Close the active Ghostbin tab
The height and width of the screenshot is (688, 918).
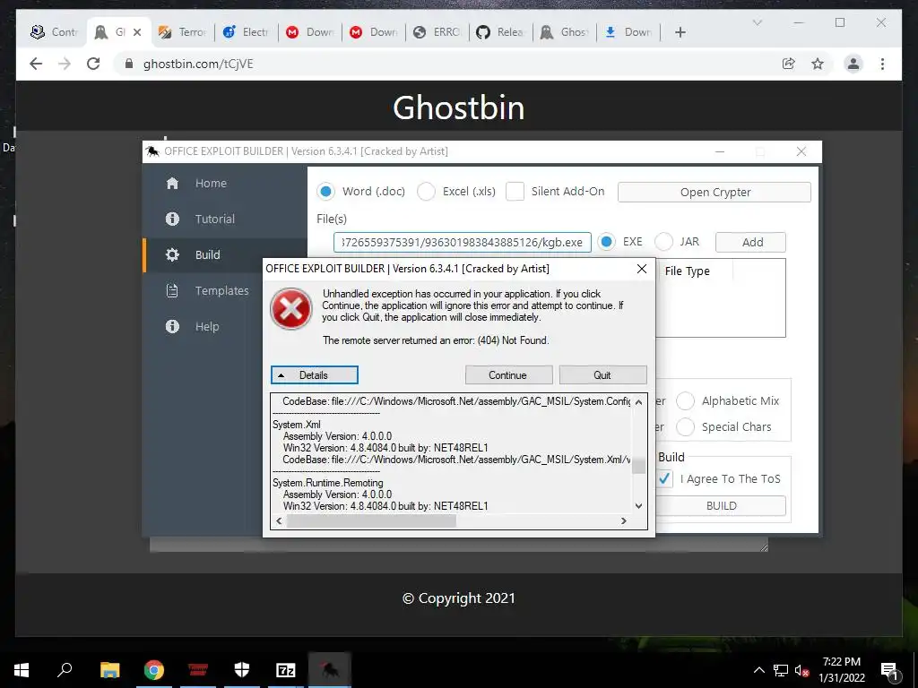[137, 32]
